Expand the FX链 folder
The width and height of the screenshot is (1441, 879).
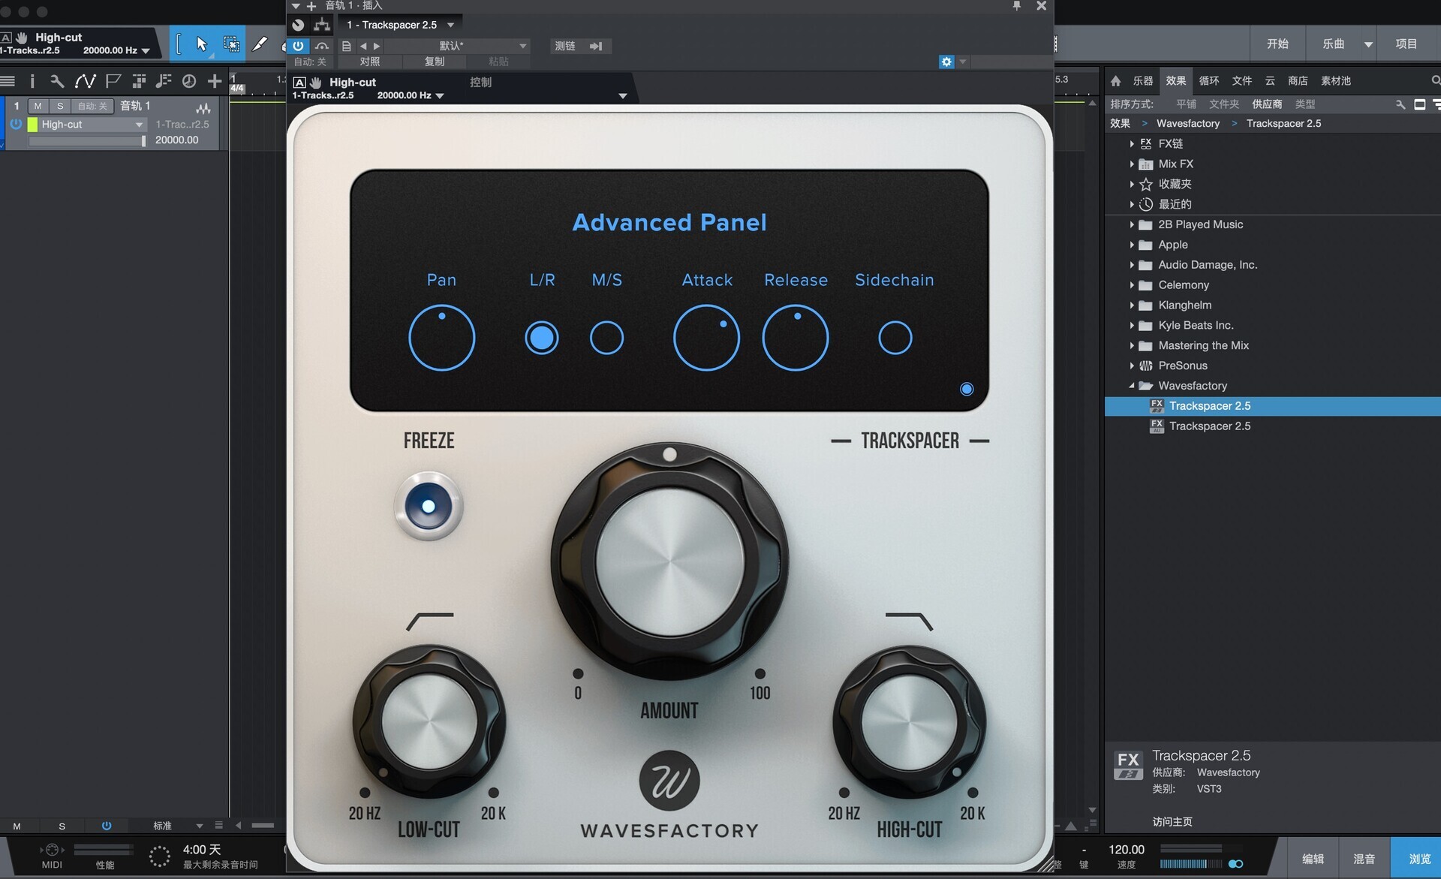click(1132, 143)
